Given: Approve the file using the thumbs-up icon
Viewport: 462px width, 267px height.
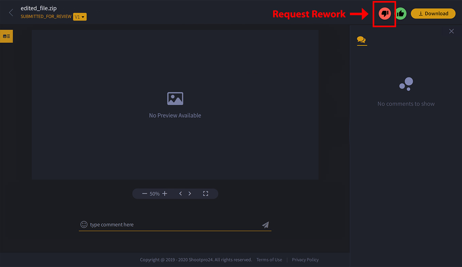Looking at the screenshot, I should pos(401,14).
